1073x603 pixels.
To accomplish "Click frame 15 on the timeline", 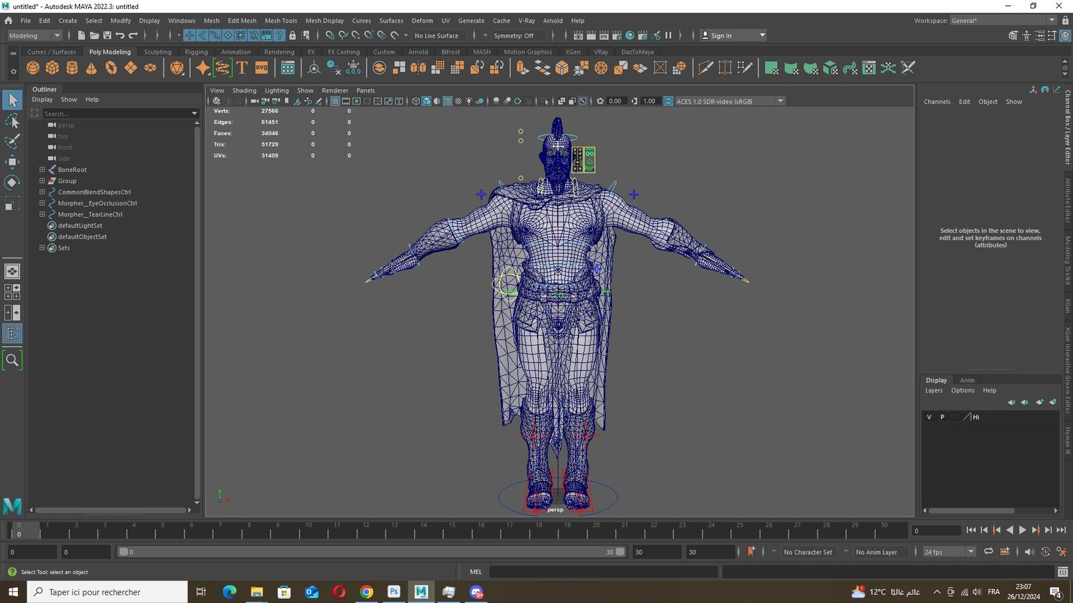I will (x=452, y=531).
